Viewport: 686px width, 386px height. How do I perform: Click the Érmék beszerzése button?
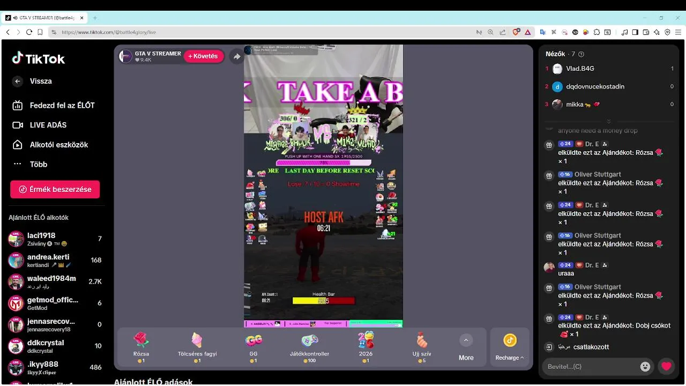pyautogui.click(x=55, y=189)
